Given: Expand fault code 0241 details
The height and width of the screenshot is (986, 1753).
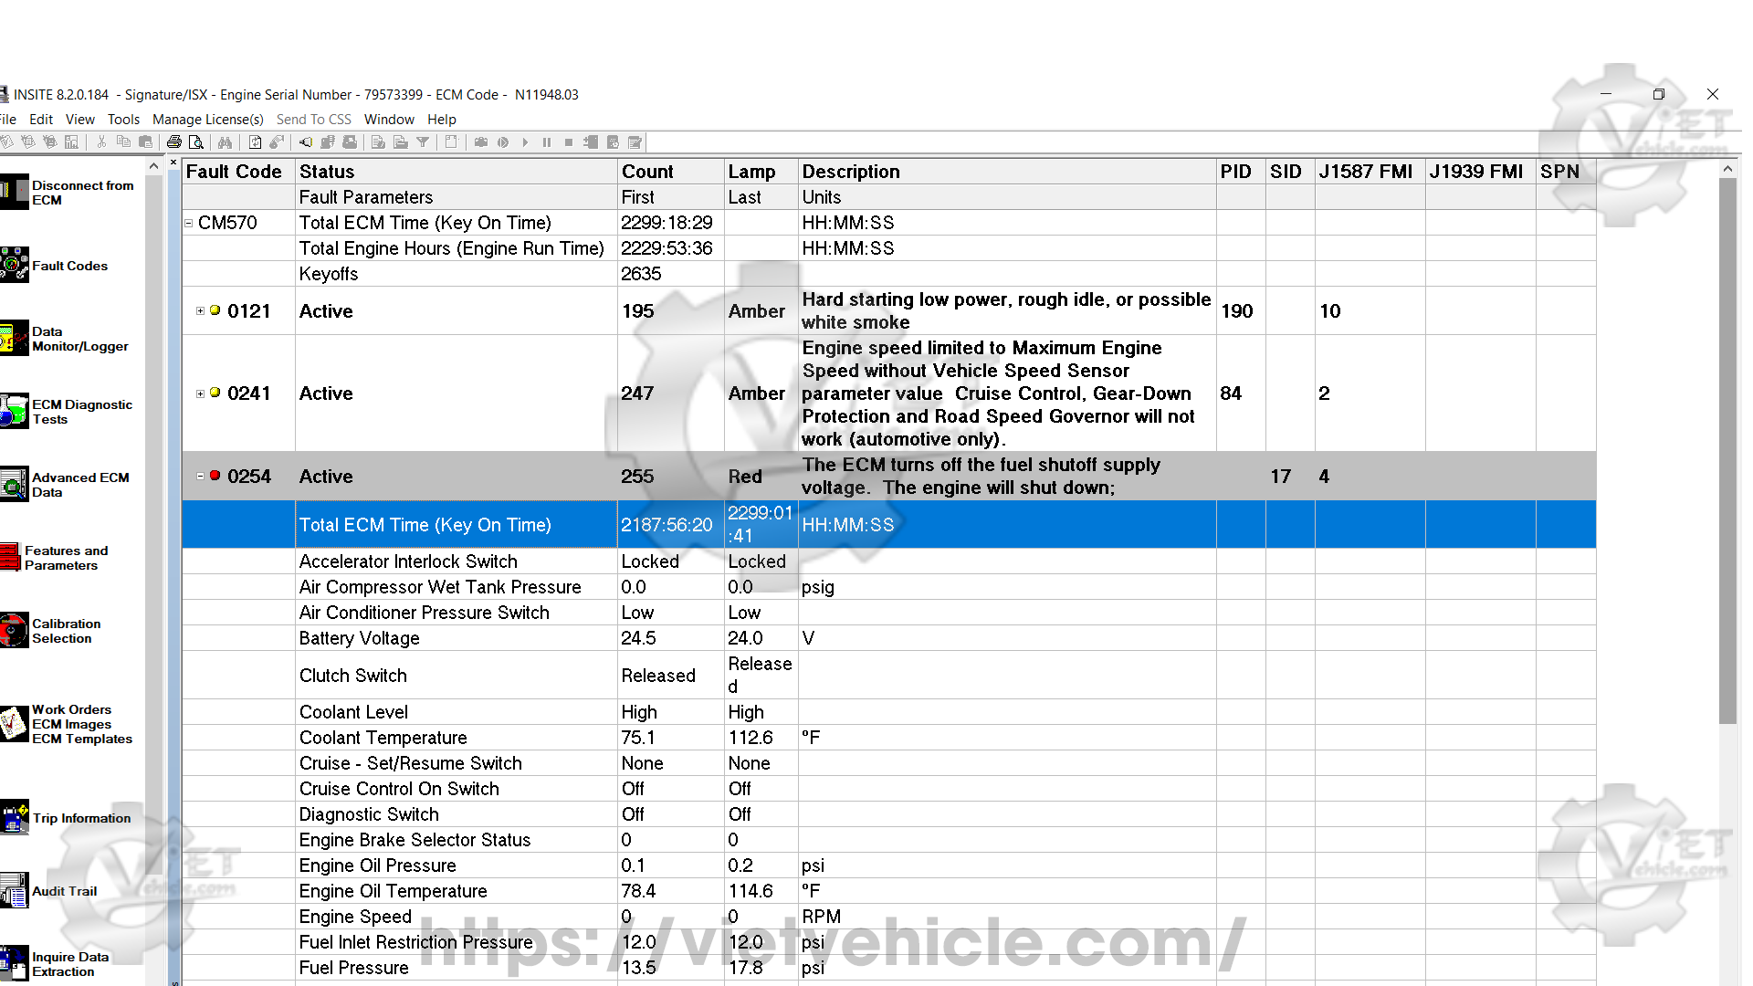Looking at the screenshot, I should pyautogui.click(x=200, y=393).
